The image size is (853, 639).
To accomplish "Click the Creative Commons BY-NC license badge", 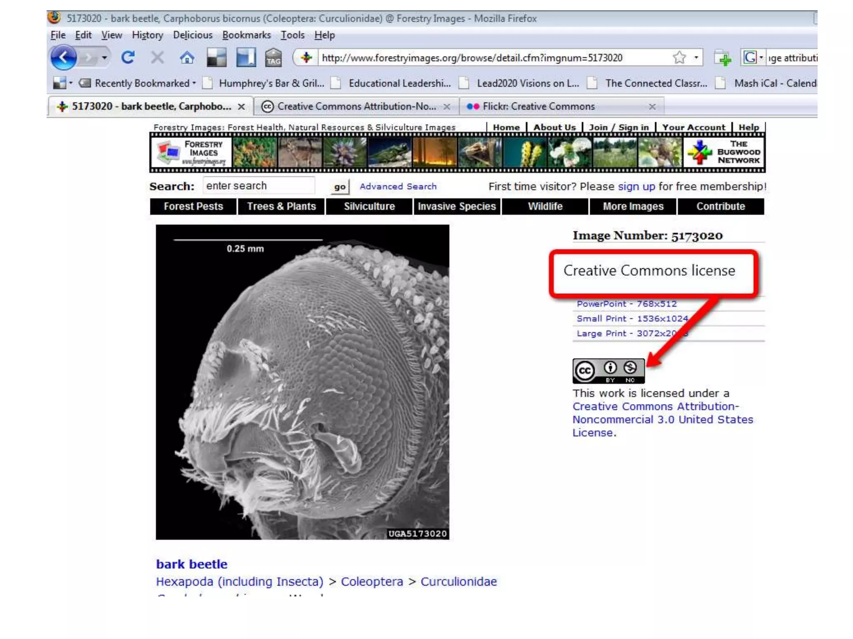I will 608,370.
